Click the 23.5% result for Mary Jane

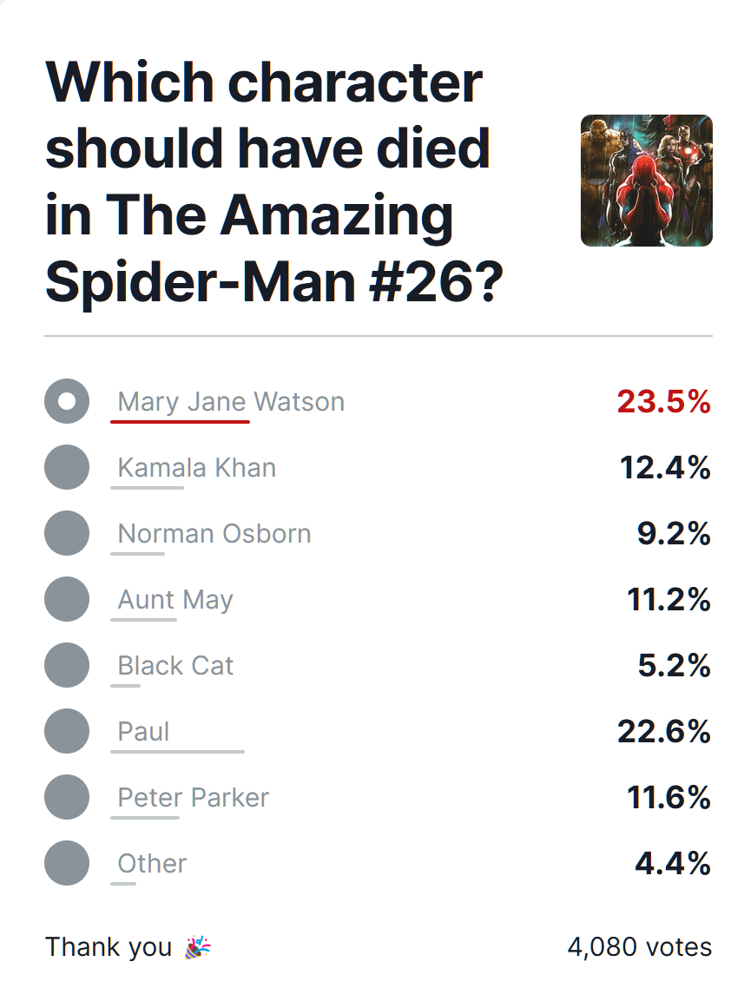[664, 402]
